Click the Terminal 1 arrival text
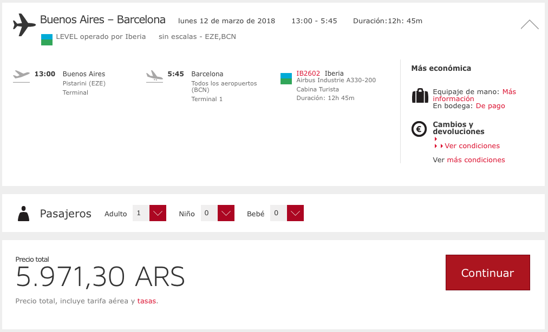548x332 pixels. pos(207,99)
